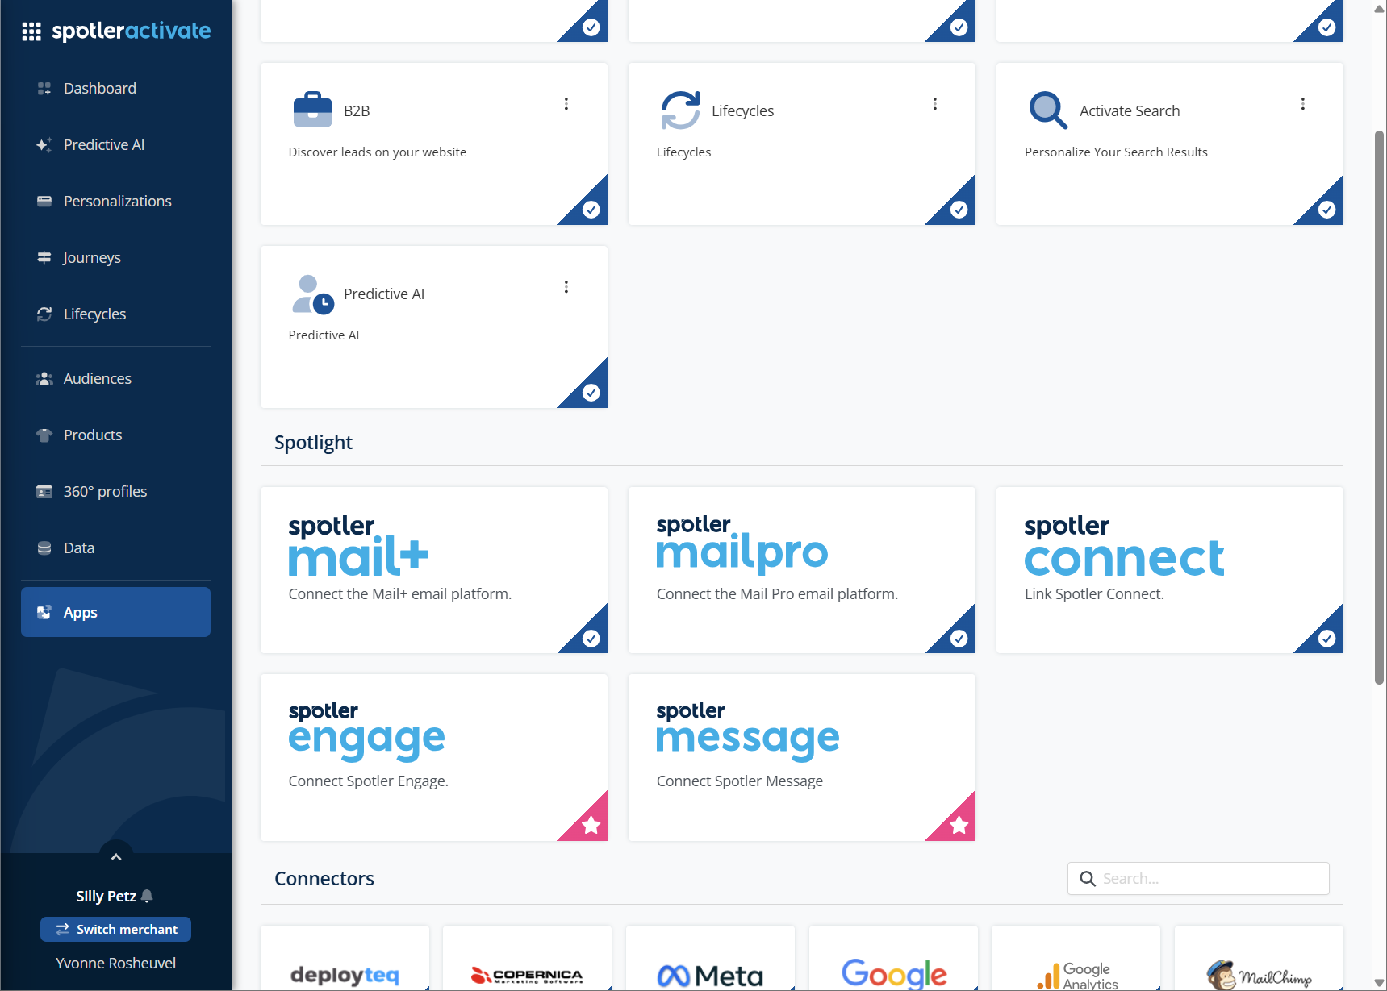Open the Spotler Mail+ card
Viewport: 1387px width, 991px height.
point(433,569)
